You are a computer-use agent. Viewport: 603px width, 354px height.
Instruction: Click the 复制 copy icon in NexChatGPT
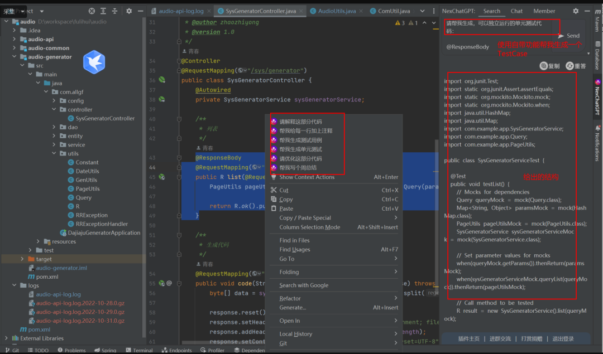pyautogui.click(x=543, y=66)
